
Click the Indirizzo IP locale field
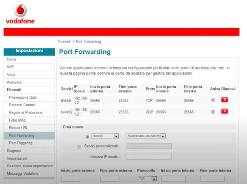pyautogui.click(x=149, y=157)
